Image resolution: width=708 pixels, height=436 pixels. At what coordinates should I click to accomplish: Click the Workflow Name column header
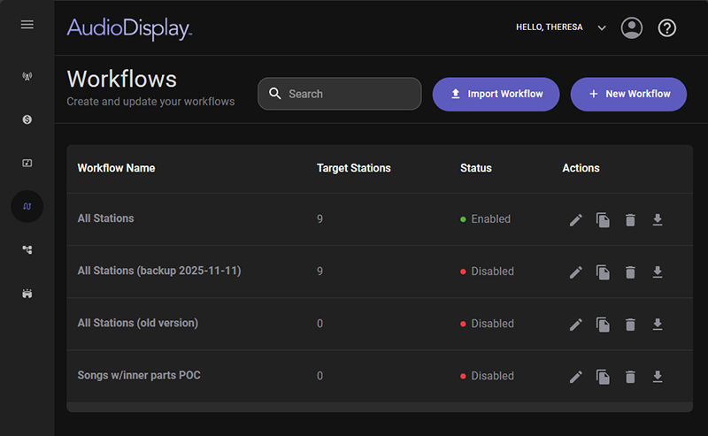[116, 168]
